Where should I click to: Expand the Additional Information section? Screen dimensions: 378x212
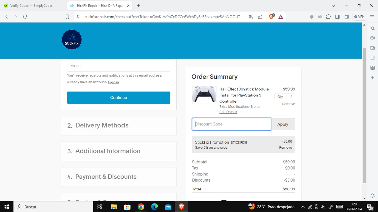click(x=118, y=151)
